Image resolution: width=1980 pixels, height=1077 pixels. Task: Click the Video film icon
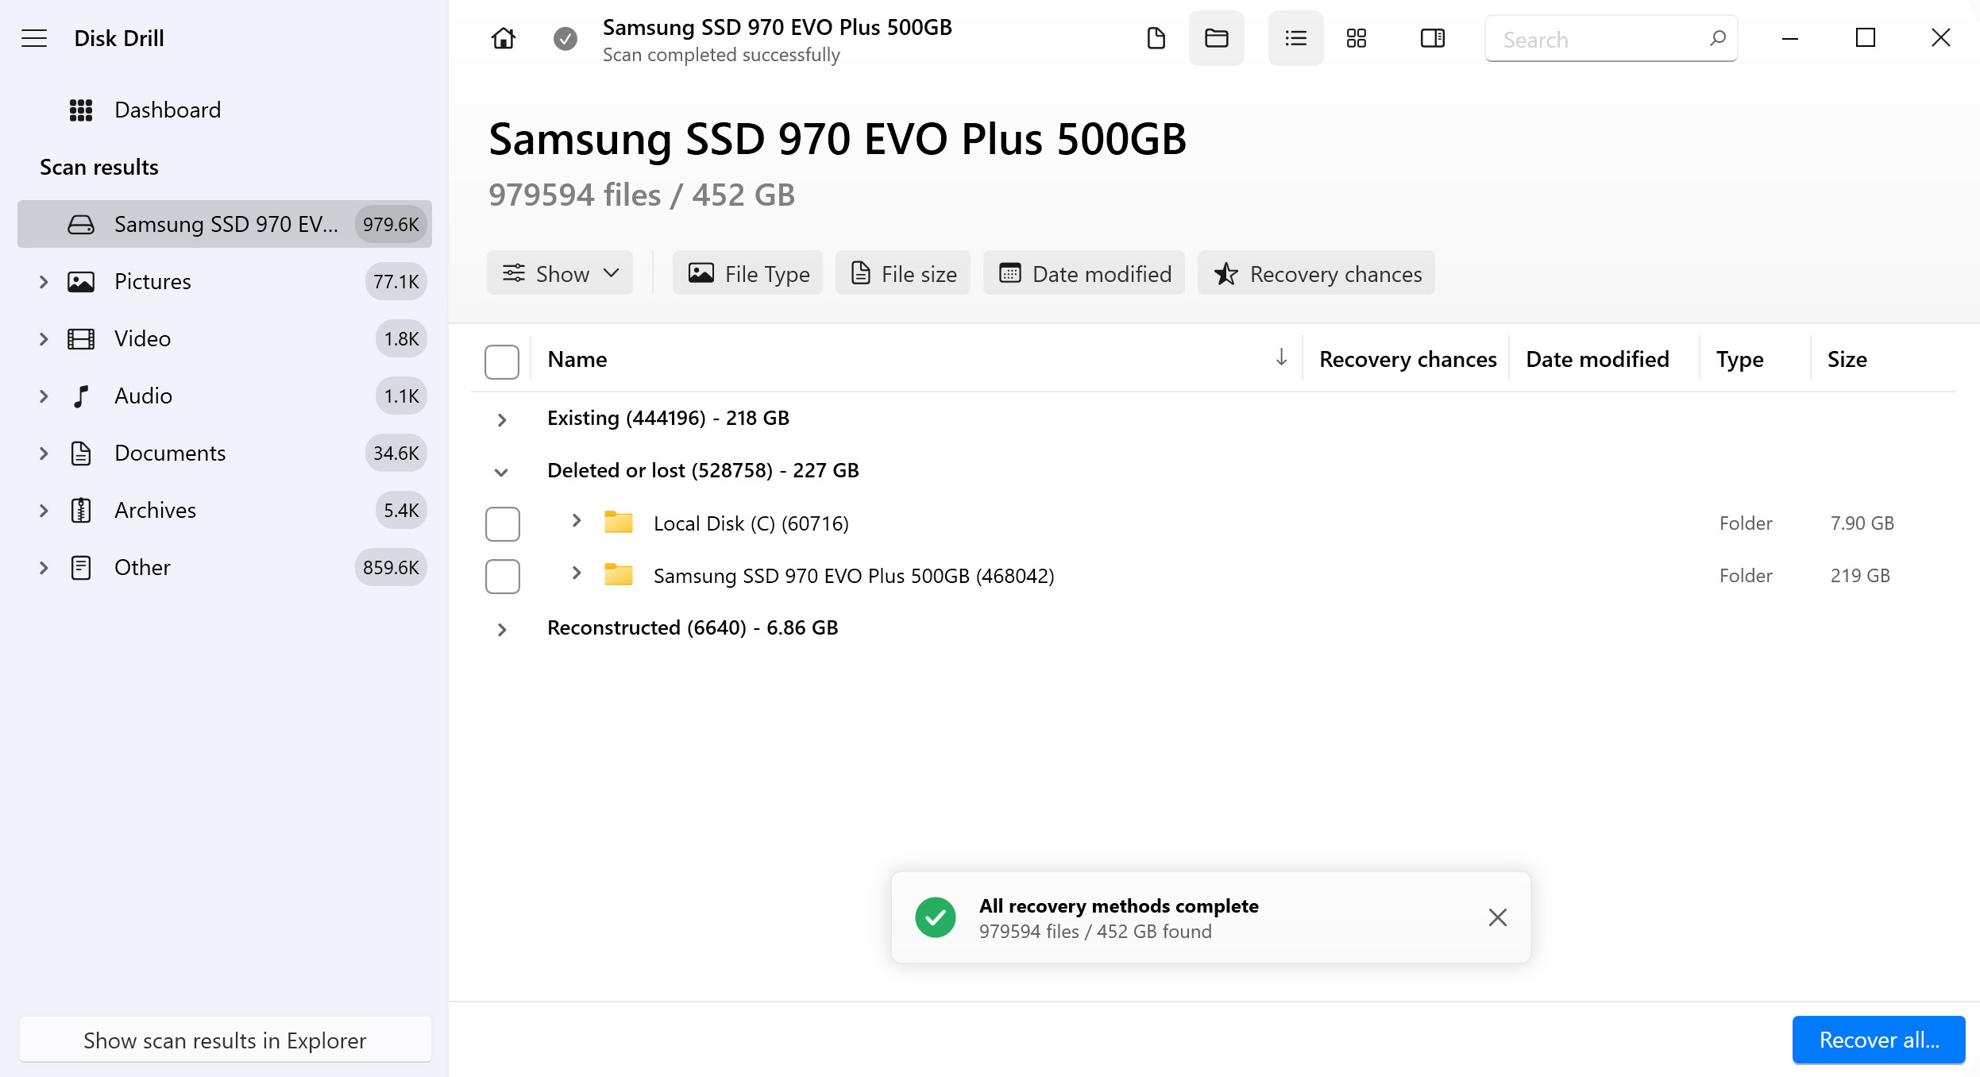(81, 338)
